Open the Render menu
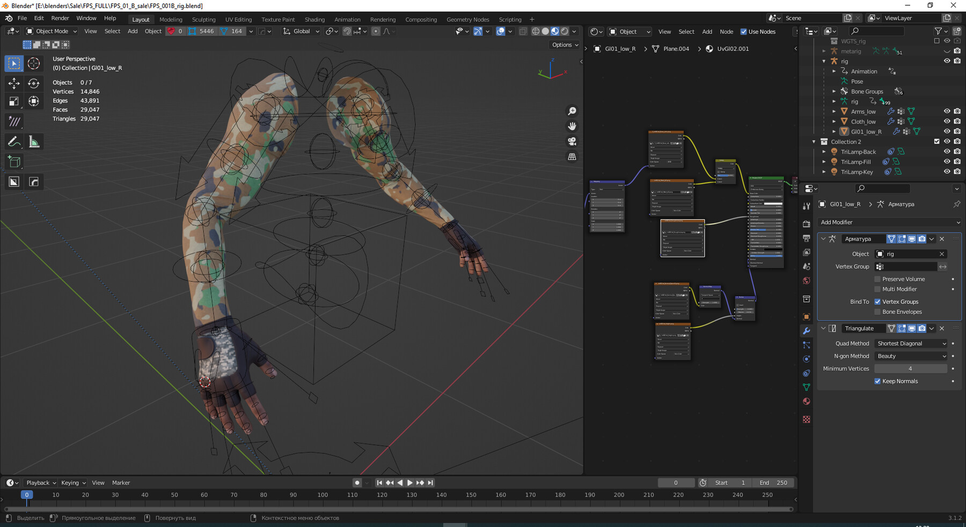The height and width of the screenshot is (527, 966). pos(60,18)
